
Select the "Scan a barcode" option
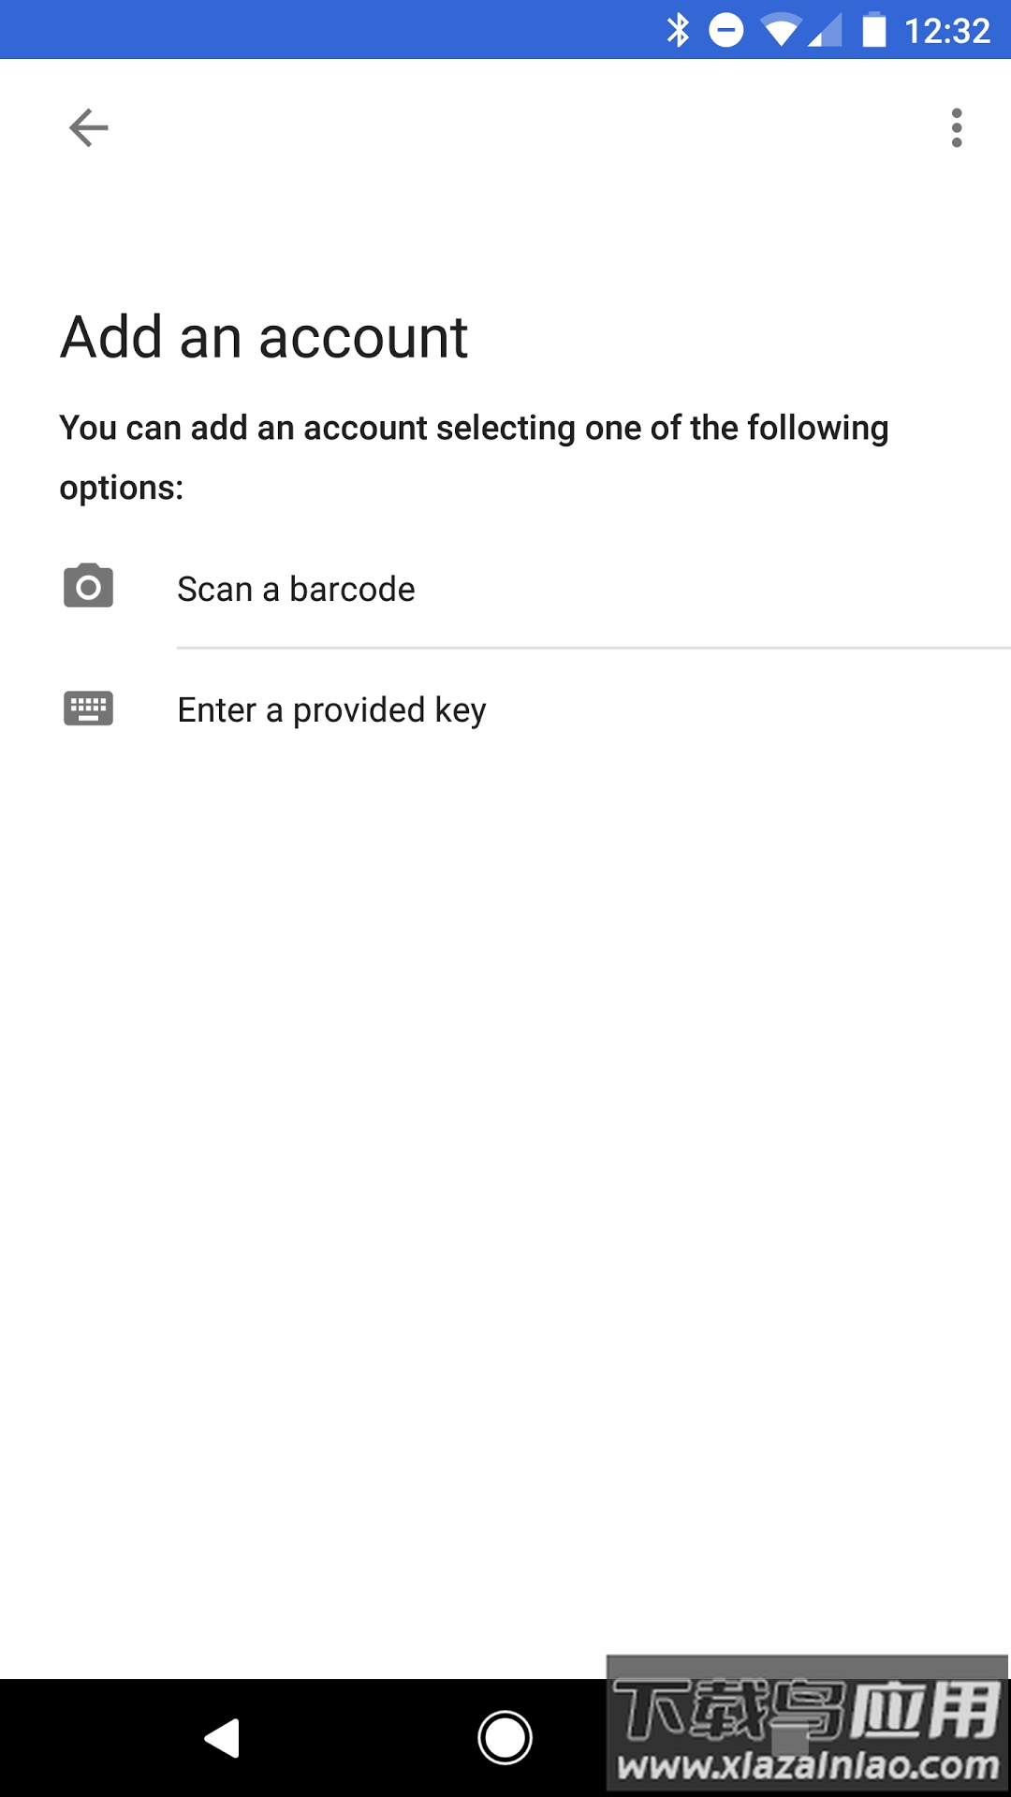(x=296, y=590)
